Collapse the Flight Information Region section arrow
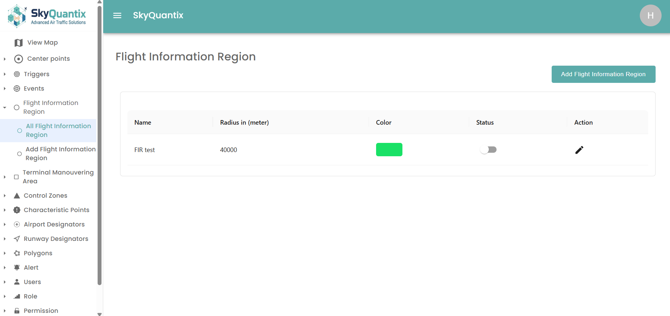 [5, 107]
